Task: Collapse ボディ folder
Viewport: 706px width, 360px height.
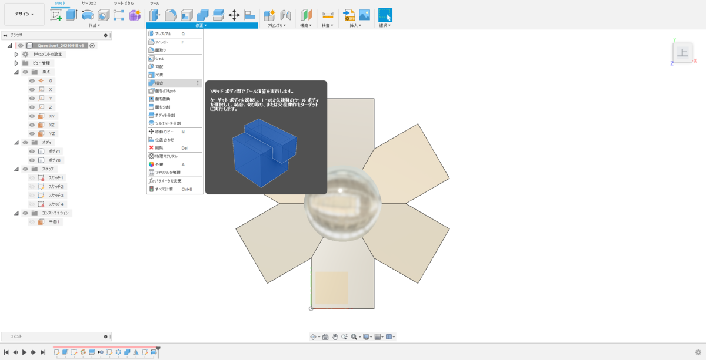Action: click(16, 142)
